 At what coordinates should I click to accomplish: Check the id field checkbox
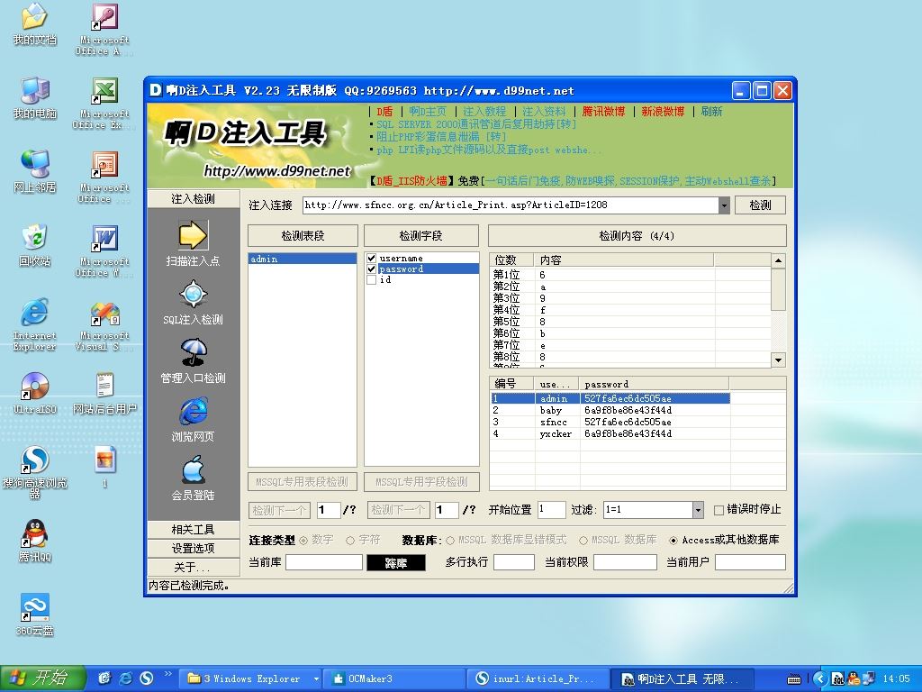(x=371, y=279)
